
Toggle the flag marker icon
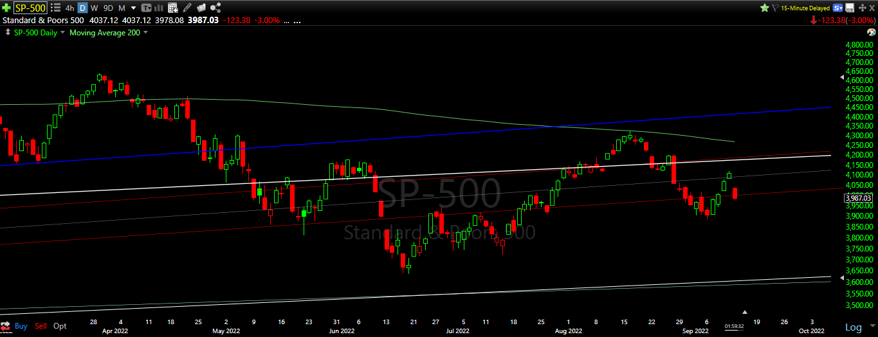(776, 8)
